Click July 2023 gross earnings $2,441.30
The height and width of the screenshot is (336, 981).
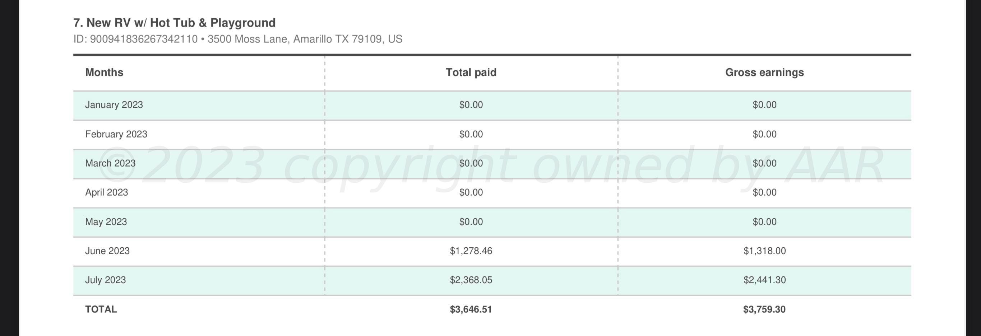pos(764,280)
